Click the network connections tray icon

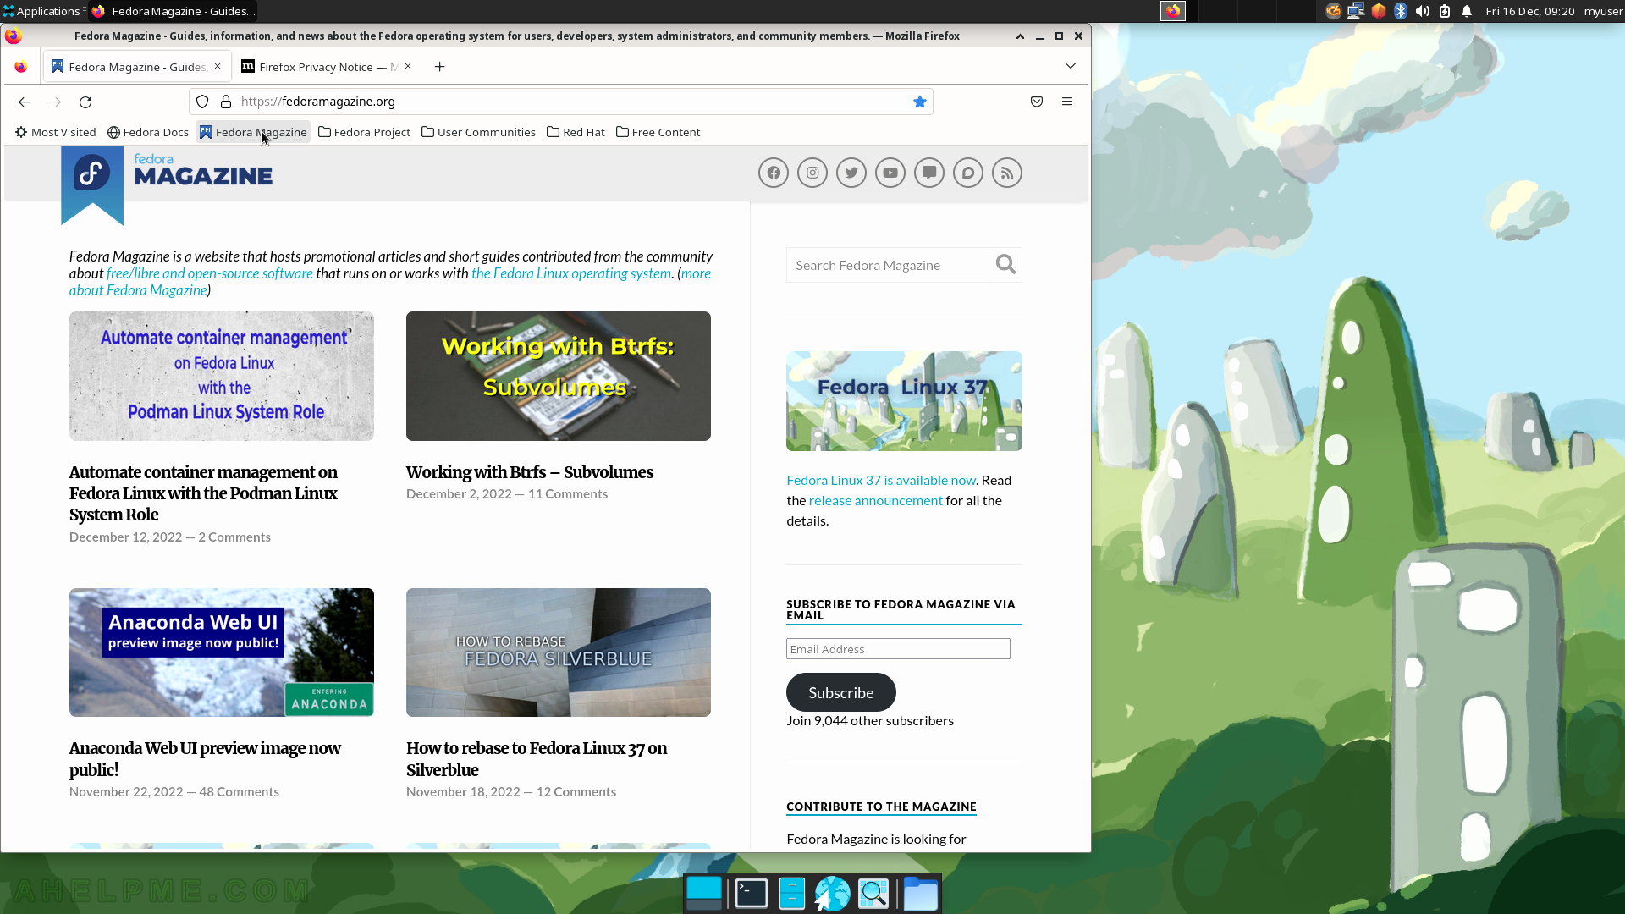click(x=1356, y=11)
